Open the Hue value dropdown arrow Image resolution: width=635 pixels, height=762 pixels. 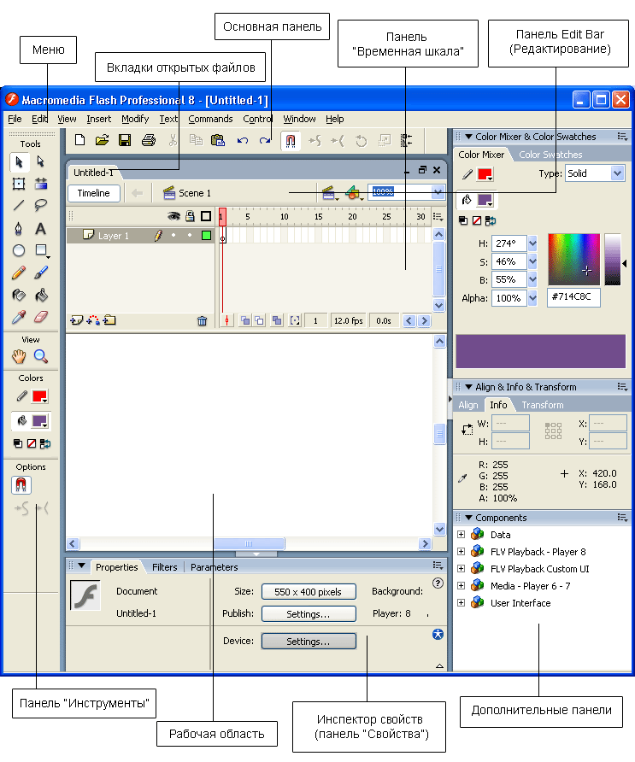(532, 243)
